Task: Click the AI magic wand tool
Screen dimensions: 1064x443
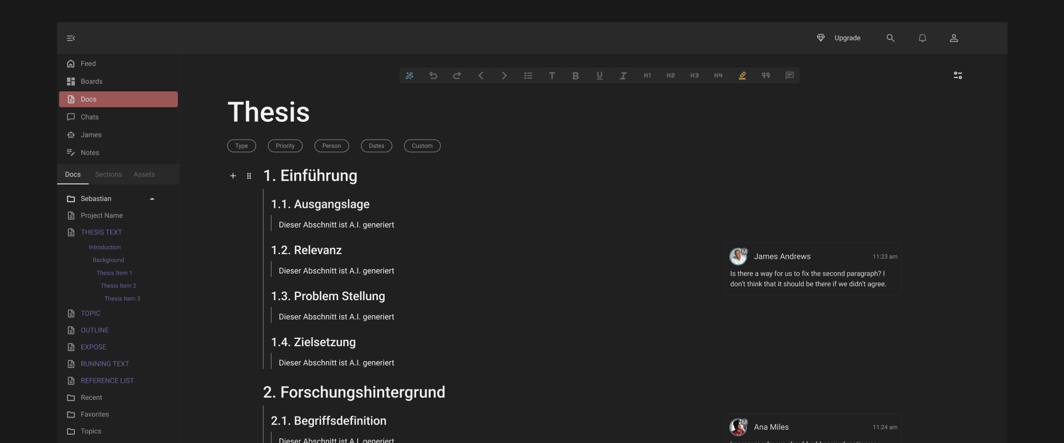Action: coord(410,75)
